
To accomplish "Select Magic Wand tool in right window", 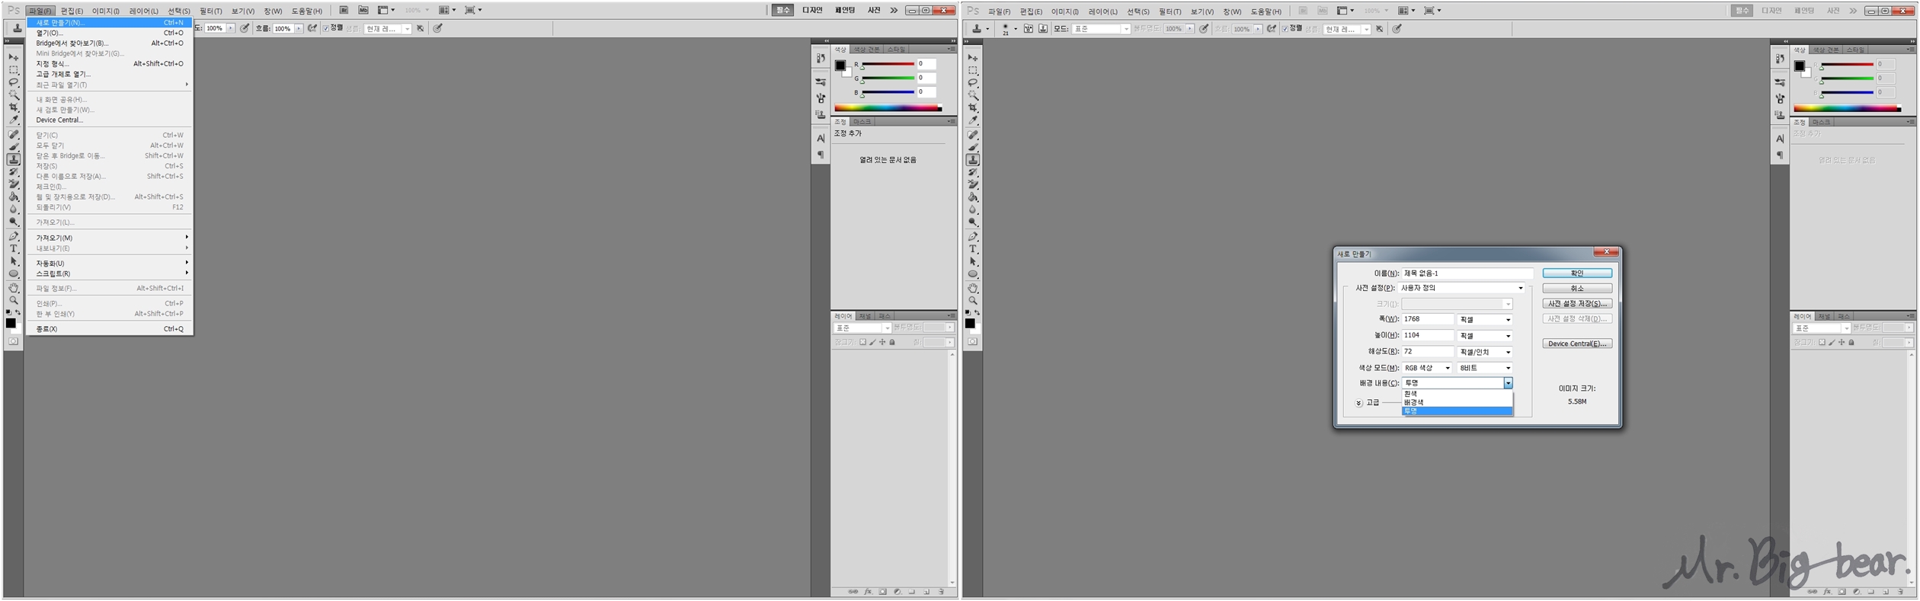I will [x=973, y=95].
